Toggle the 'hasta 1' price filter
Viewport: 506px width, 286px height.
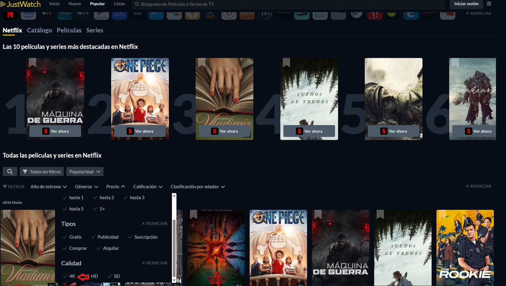point(73,198)
